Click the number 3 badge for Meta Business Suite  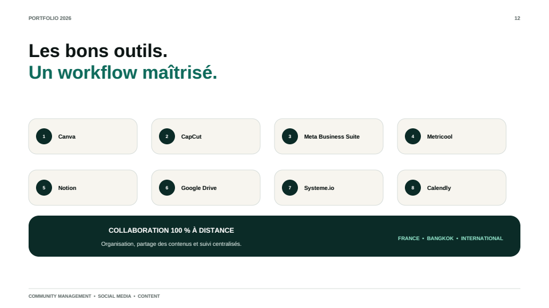(x=289, y=136)
